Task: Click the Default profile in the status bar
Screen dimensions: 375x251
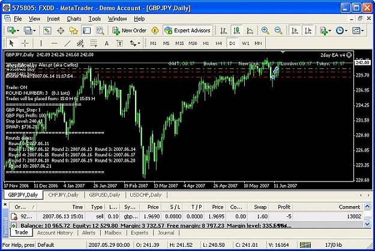Action: (46, 245)
